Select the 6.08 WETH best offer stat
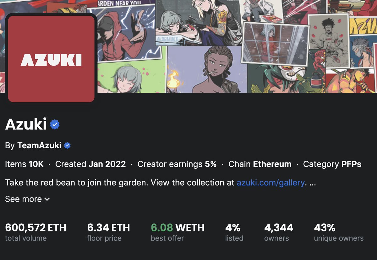 [178, 232]
